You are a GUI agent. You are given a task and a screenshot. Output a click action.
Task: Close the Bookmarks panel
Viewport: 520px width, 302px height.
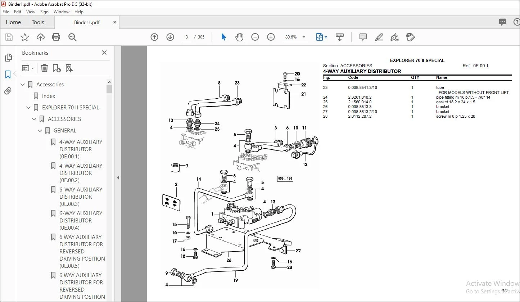(x=104, y=53)
